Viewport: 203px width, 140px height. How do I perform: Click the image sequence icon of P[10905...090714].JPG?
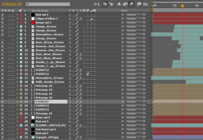33,125
